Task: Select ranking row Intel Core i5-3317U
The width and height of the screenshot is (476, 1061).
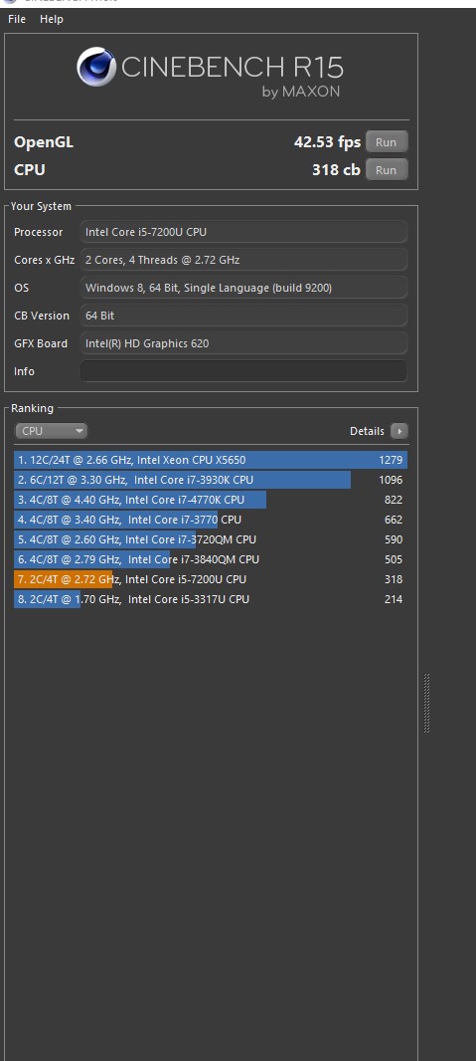Action: (x=211, y=599)
